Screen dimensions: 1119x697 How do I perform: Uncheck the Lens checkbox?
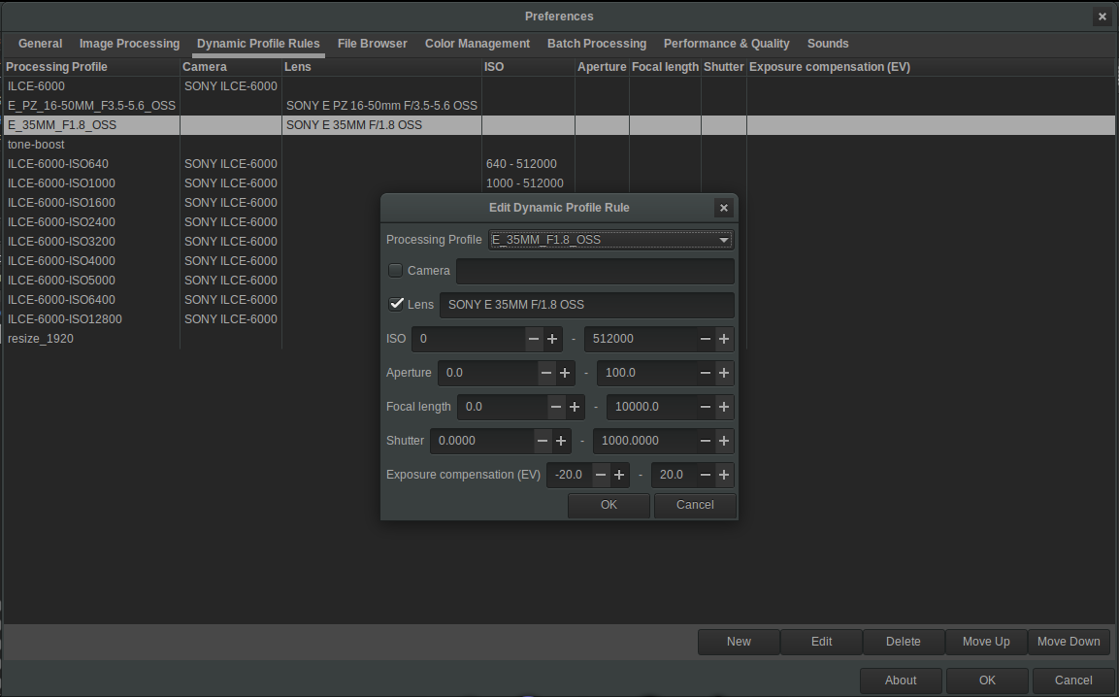pos(397,304)
